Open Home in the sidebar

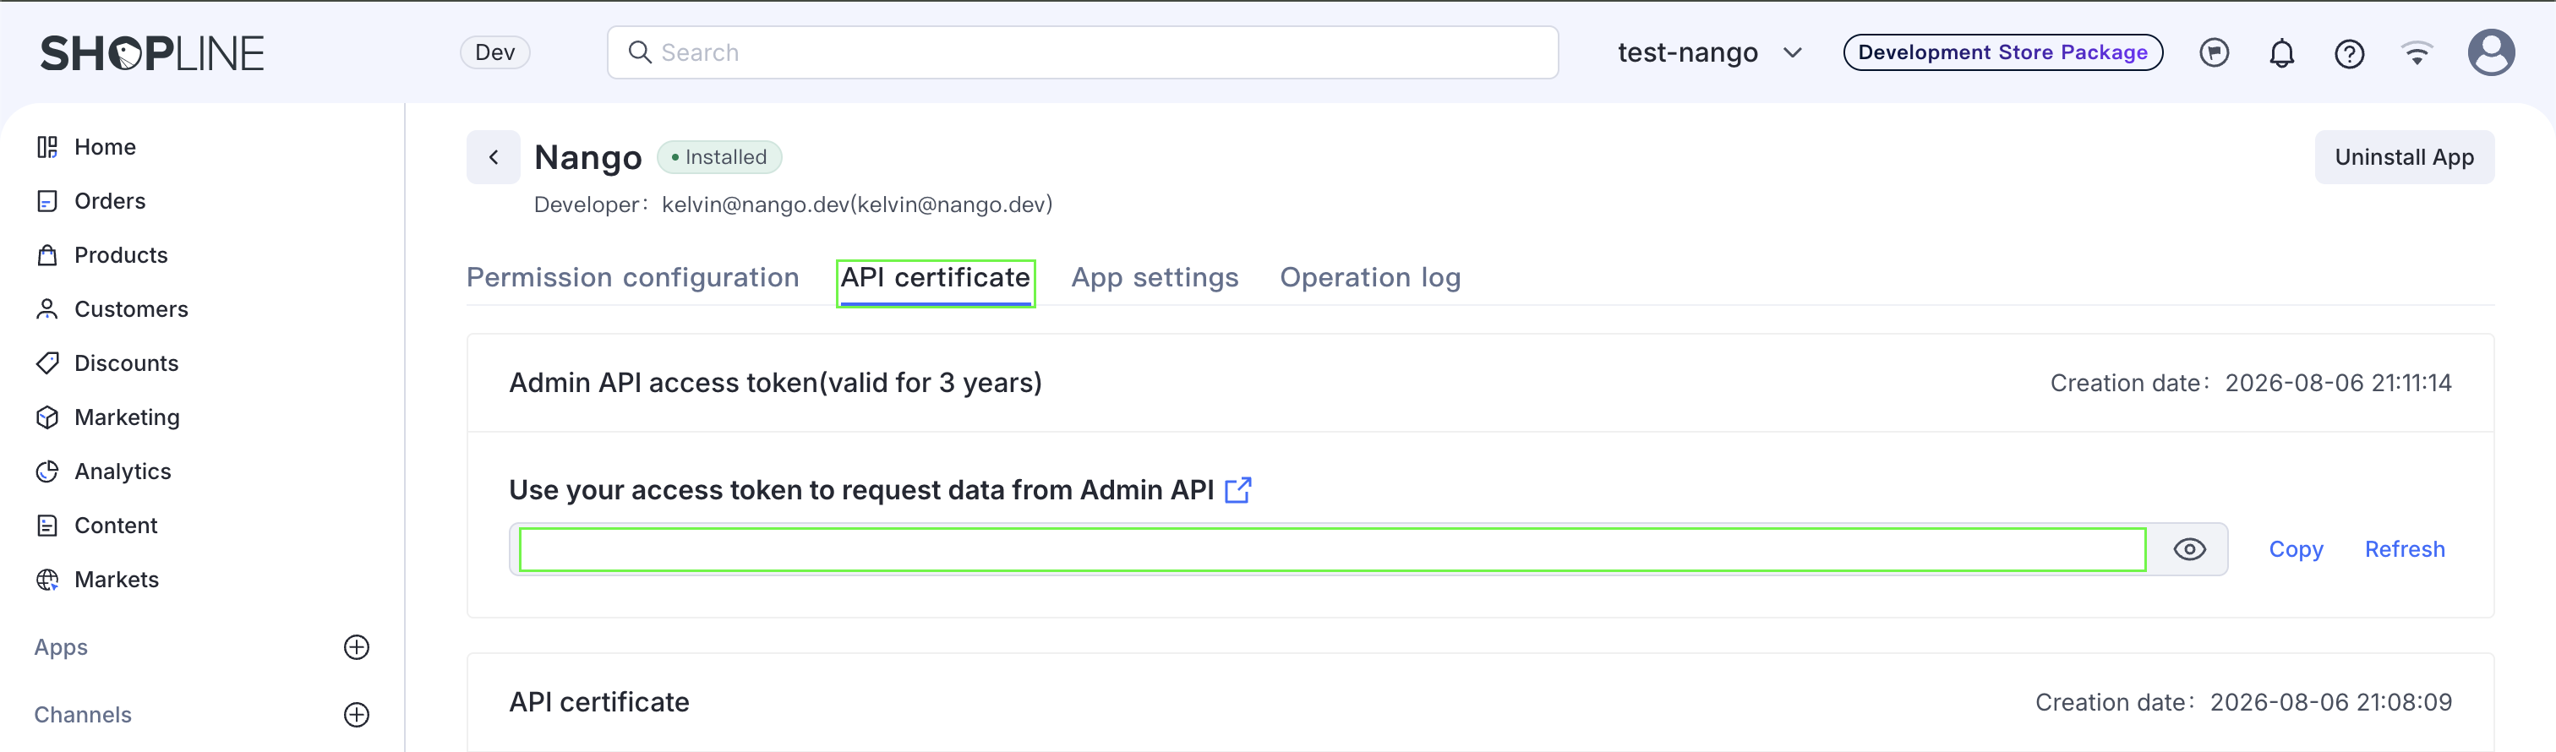pos(105,147)
